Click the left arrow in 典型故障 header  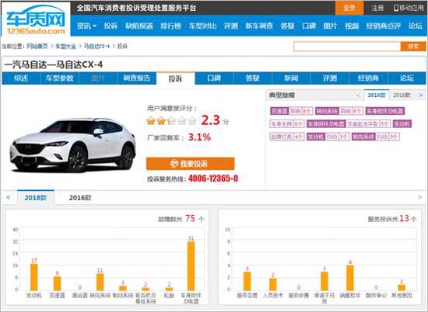[x=358, y=95]
